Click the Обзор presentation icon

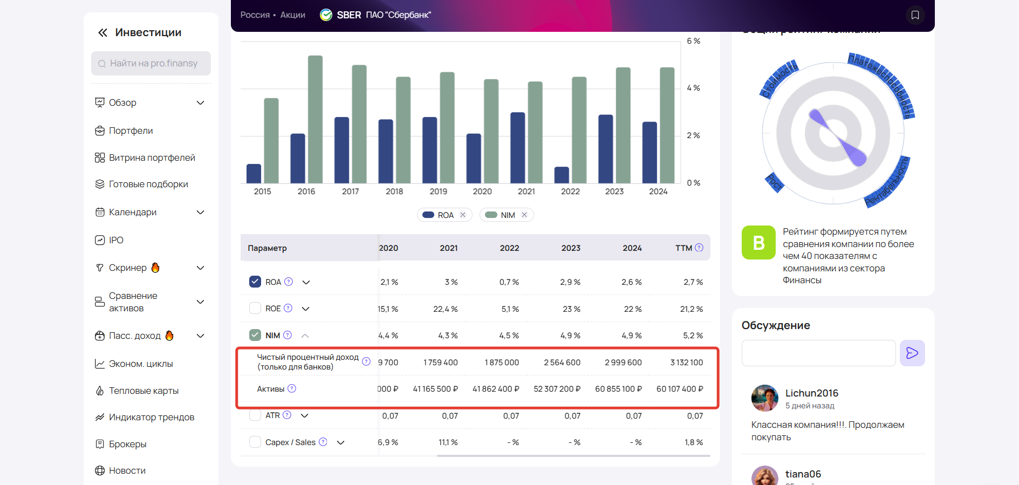pyautogui.click(x=100, y=103)
